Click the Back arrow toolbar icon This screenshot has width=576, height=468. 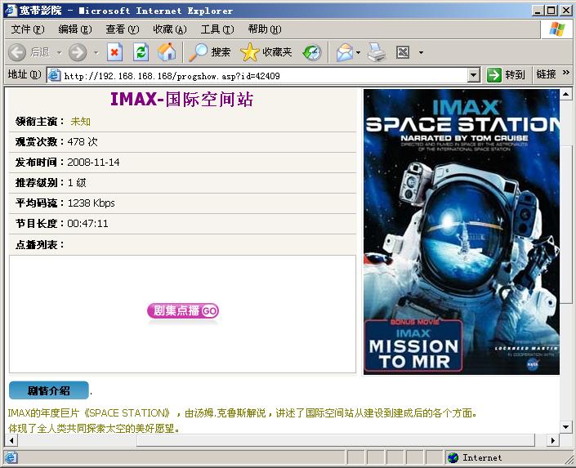(x=17, y=52)
